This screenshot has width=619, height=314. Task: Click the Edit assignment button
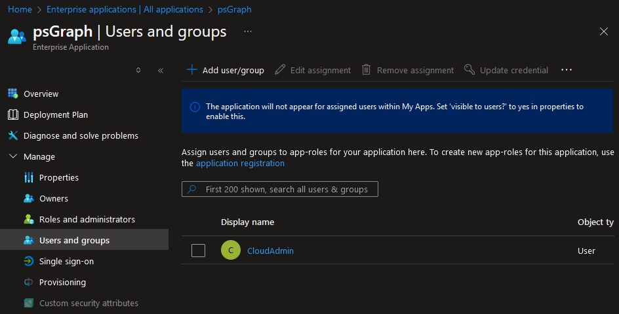pyautogui.click(x=313, y=70)
